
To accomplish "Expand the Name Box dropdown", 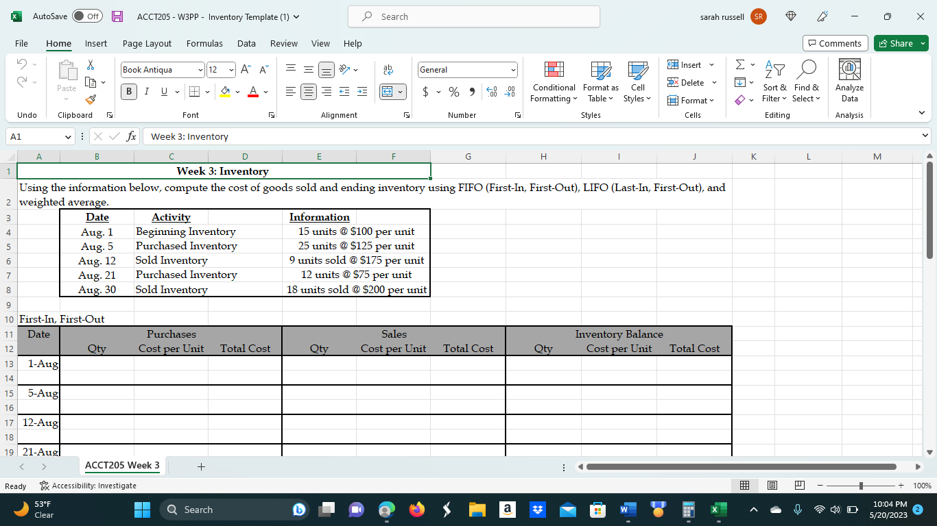I will pos(67,136).
